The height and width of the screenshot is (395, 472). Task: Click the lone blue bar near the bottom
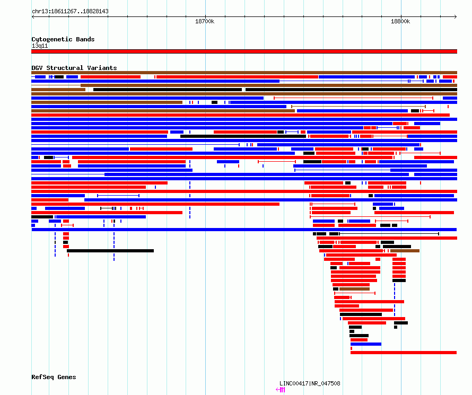(366, 344)
